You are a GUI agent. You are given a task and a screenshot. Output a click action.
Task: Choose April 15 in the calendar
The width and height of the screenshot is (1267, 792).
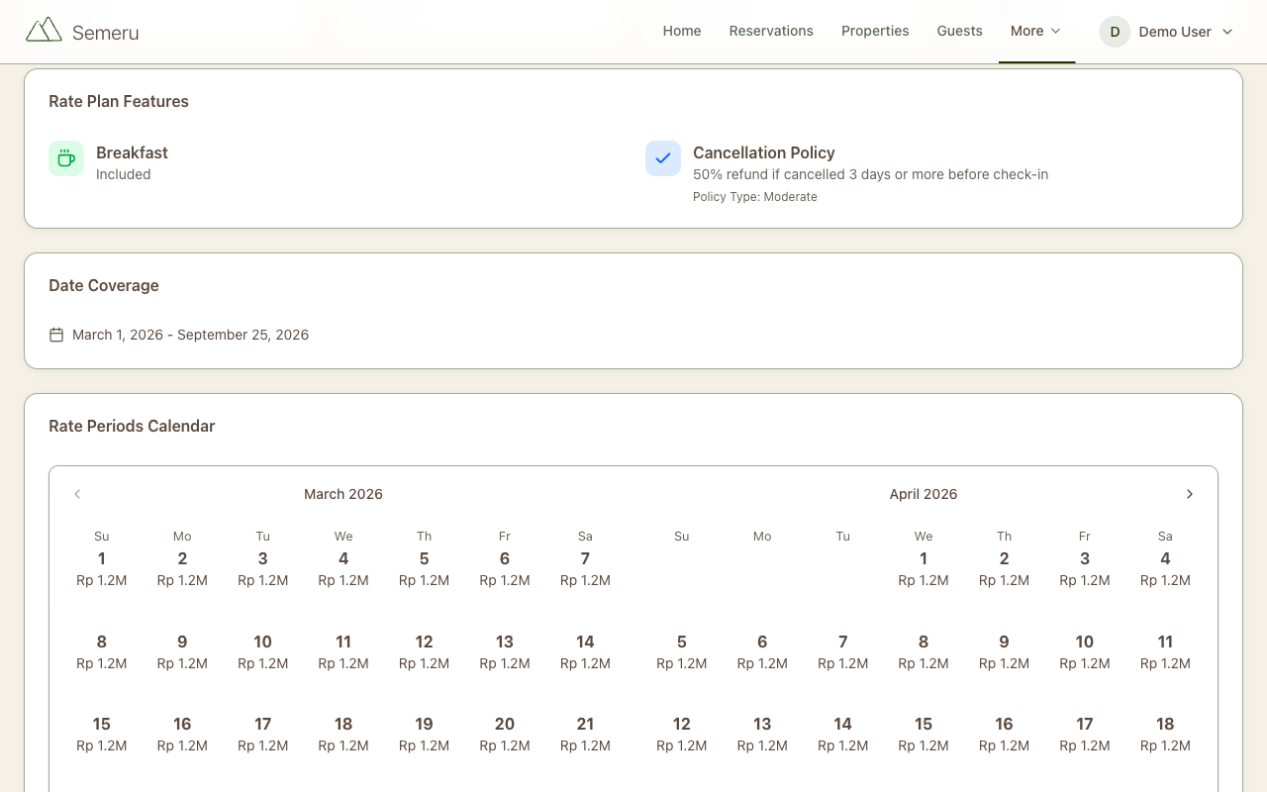(924, 735)
